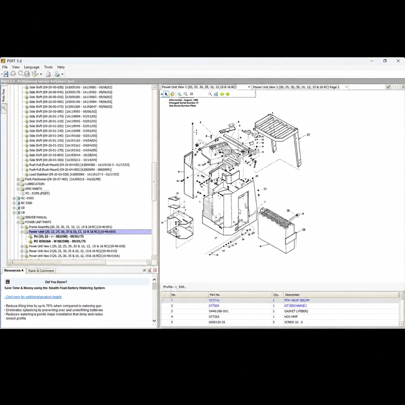This screenshot has width=405, height=405.
Task: Click the grayed print preview toolbar icon
Action: [27, 74]
